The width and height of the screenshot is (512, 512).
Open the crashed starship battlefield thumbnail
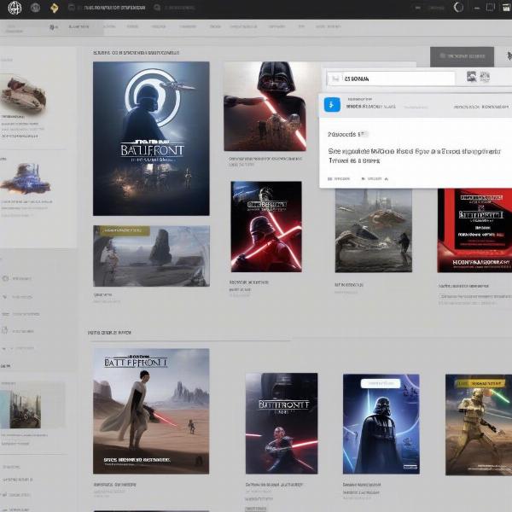[373, 230]
